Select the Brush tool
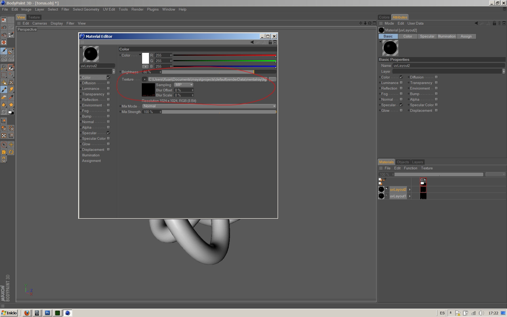The width and height of the screenshot is (507, 317). click(x=4, y=90)
